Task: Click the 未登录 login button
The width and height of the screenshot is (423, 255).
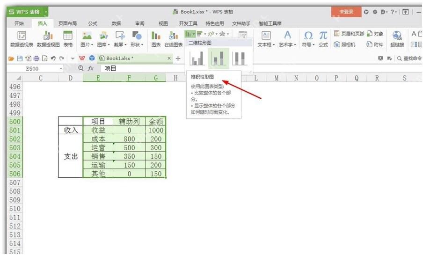Action: (346, 12)
